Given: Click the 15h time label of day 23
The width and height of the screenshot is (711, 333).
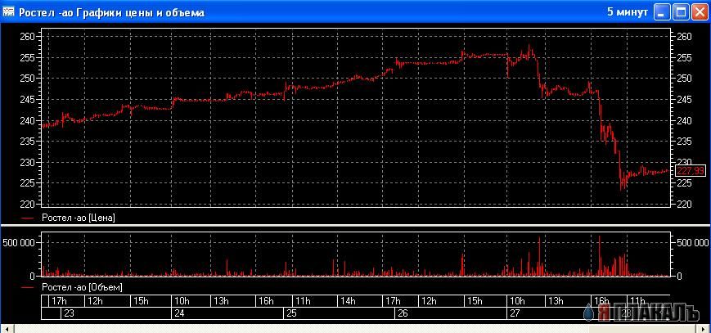Looking at the screenshot, I should (x=141, y=301).
